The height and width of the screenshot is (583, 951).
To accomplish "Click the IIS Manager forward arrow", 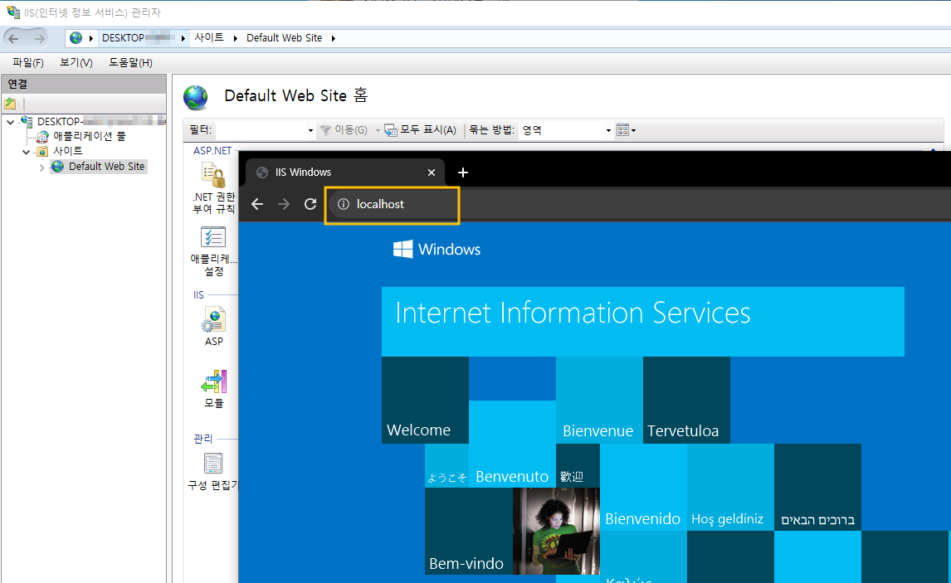I will coord(39,38).
